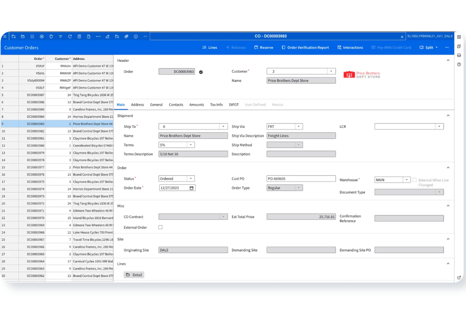The width and height of the screenshot is (466, 311).
Task: Open the Order Verification Report
Action: [x=305, y=48]
